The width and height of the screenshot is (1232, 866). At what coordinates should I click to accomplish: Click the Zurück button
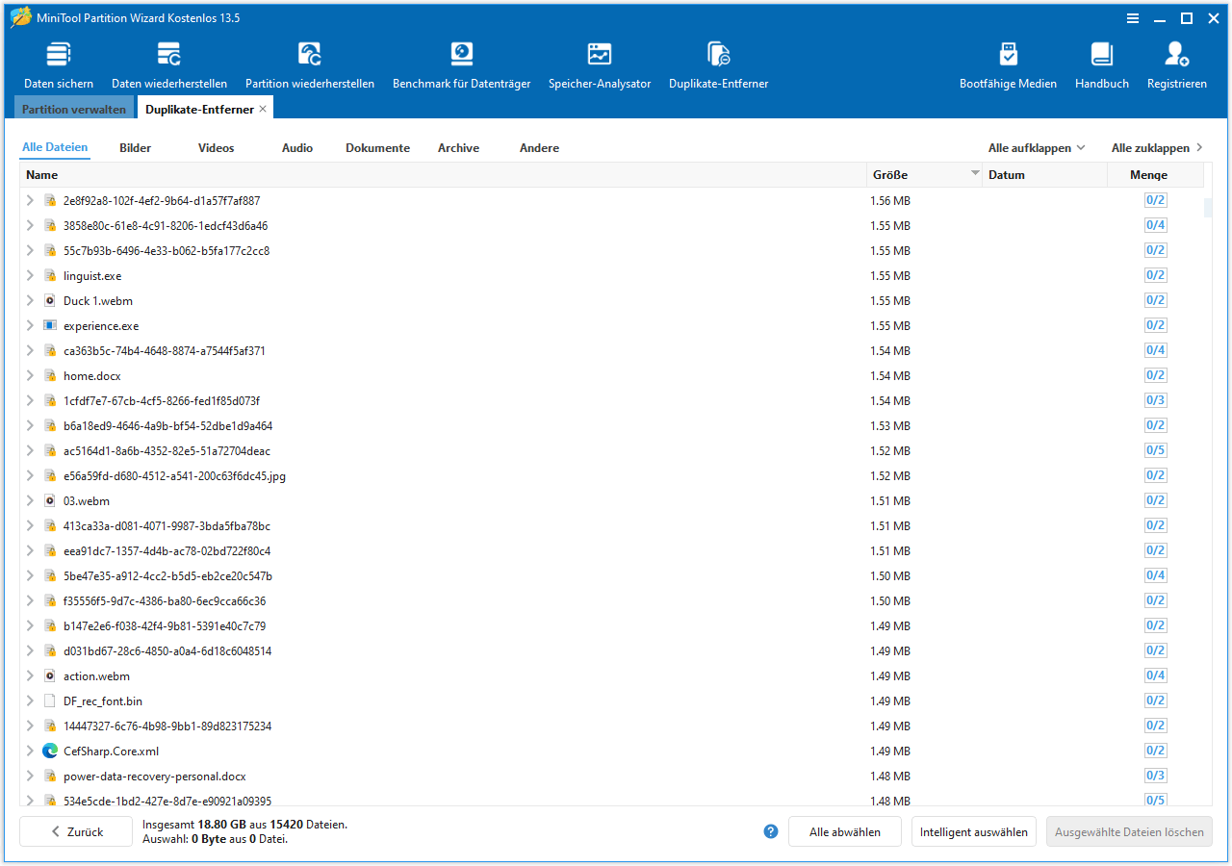point(76,832)
